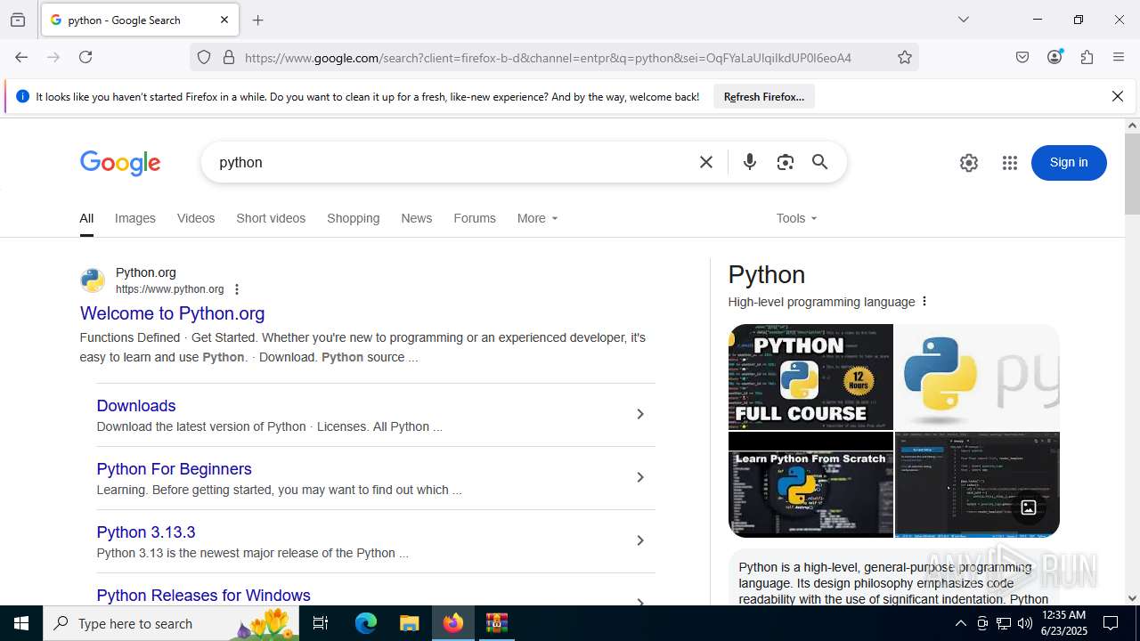Close the python Google Search tab
The width and height of the screenshot is (1140, 641).
click(x=224, y=20)
